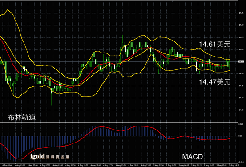Click the igold logo watermark
246x167 pixels.
50,156
